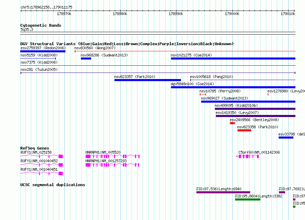
Task: Click the 178980k ruler position
Action: point(120,14)
